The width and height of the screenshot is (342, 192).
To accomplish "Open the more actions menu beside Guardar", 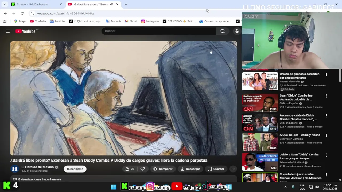I will [x=233, y=169].
